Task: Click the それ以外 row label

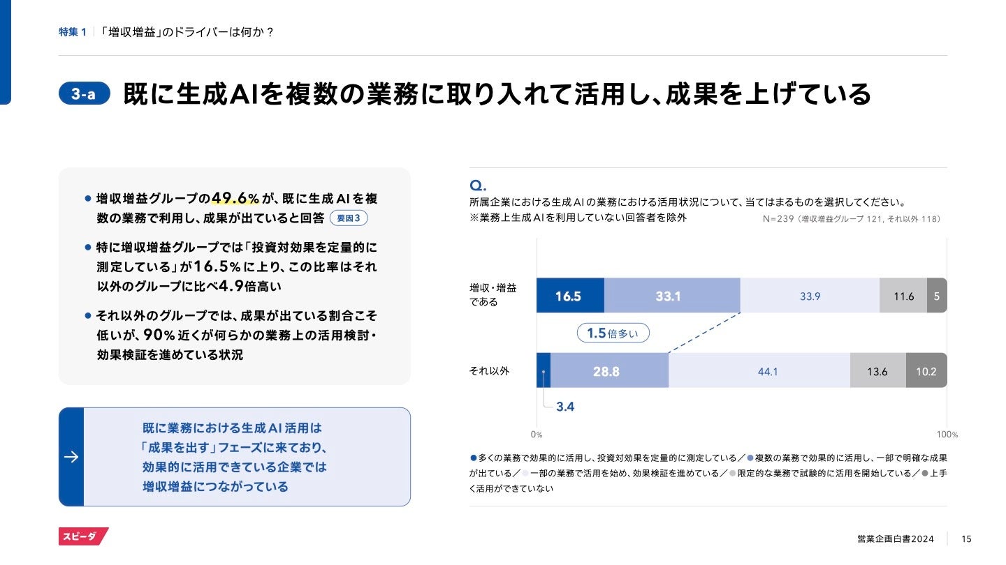Action: click(489, 371)
